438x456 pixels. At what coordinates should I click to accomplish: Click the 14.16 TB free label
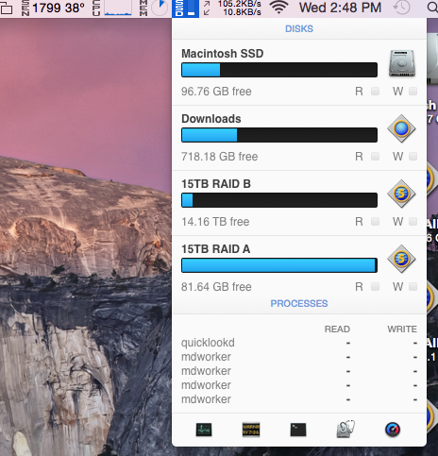(215, 222)
